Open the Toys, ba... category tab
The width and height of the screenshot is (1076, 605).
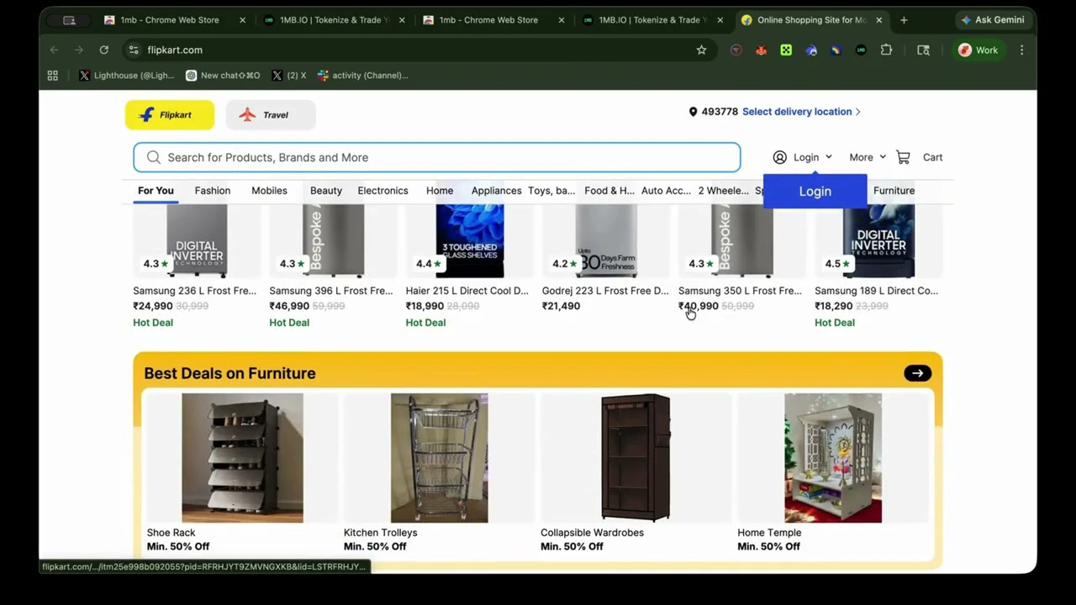tap(551, 191)
